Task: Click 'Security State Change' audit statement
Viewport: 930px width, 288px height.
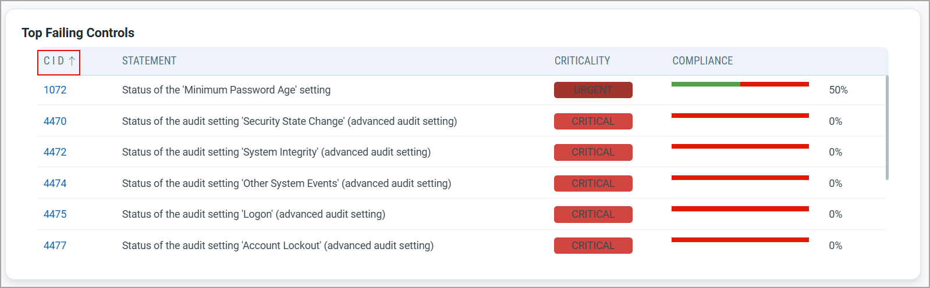Action: pyautogui.click(x=289, y=121)
